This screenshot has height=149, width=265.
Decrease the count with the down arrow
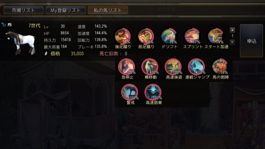232,42
